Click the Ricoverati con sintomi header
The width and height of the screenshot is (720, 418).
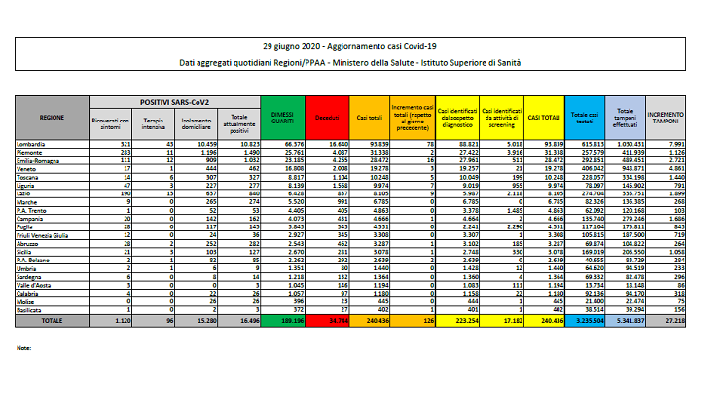coord(104,123)
